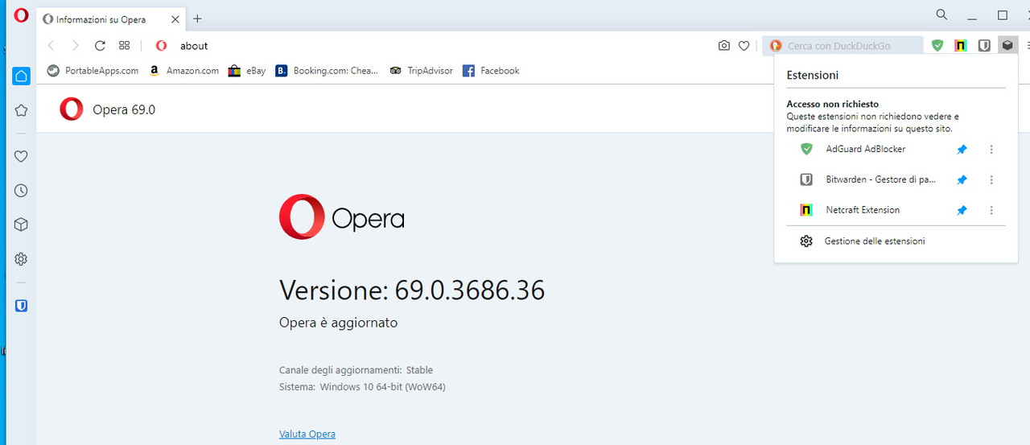Take a snapshot with camera icon

tap(724, 46)
